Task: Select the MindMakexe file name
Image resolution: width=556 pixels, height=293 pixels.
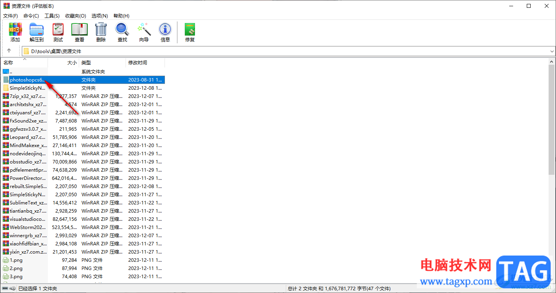Action: [x=28, y=145]
